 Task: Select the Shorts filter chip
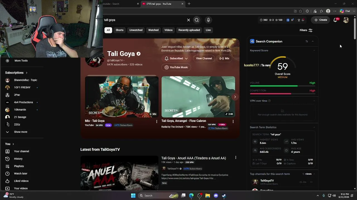point(120,30)
